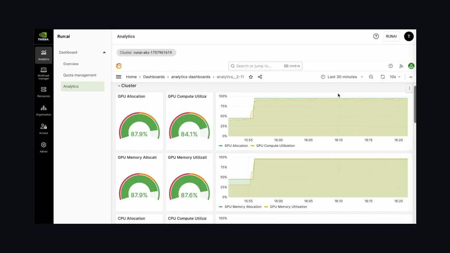Select the Analytics submenu item
Image resolution: width=450 pixels, height=253 pixels.
pyautogui.click(x=82, y=86)
